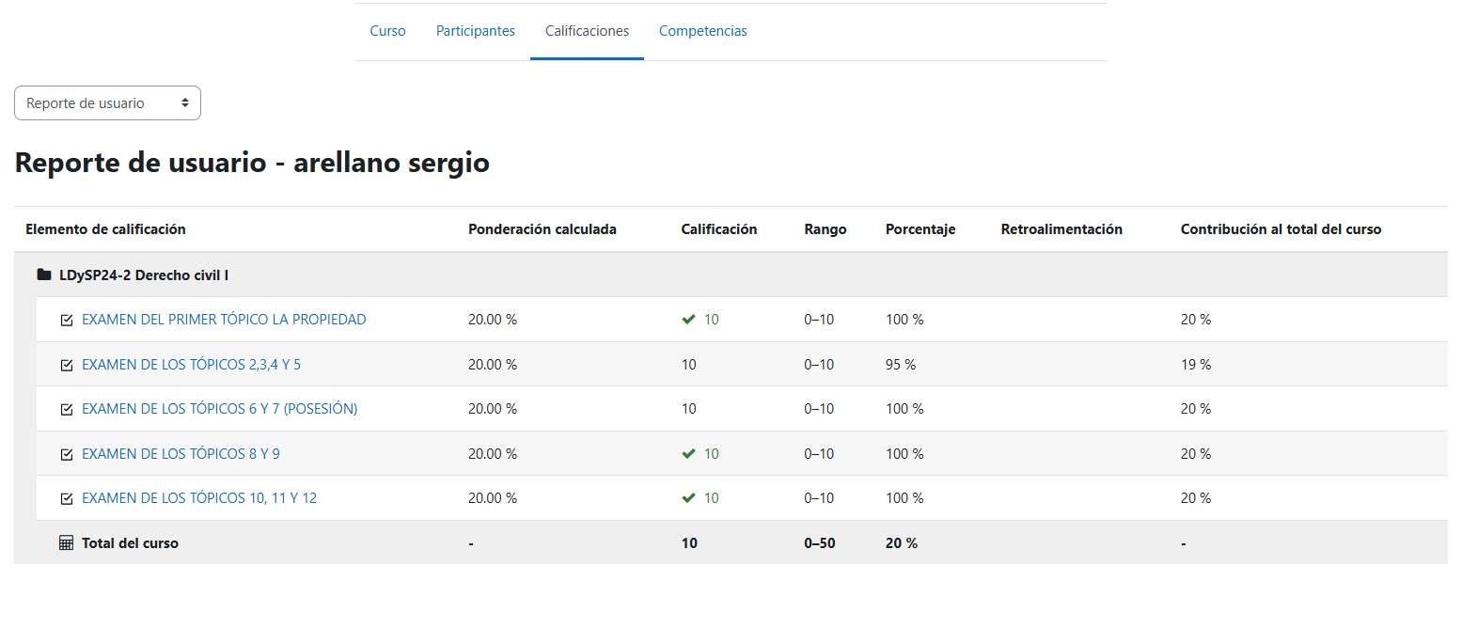
Task: Open EXAMEN DE LOS TÓPICOS 6 Y 7 (POSESIÓN)
Action: coord(219,409)
